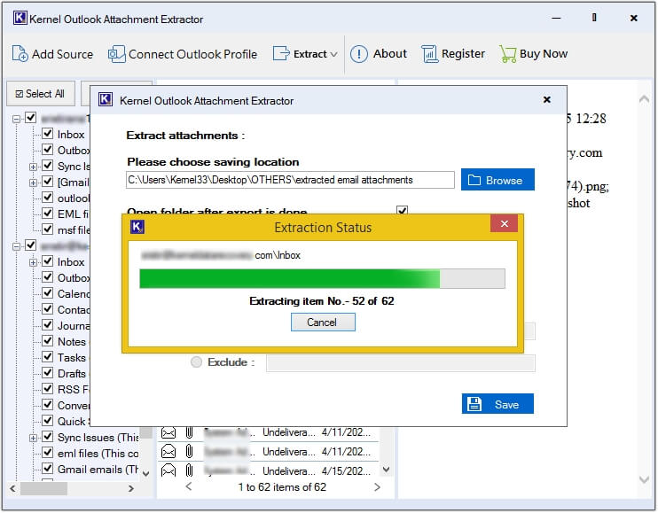Select the Exclude radio button

point(196,362)
